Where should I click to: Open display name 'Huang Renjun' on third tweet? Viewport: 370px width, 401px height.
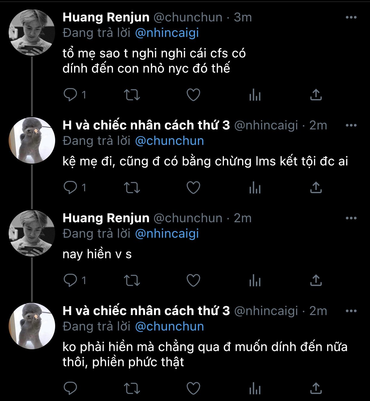(x=106, y=218)
